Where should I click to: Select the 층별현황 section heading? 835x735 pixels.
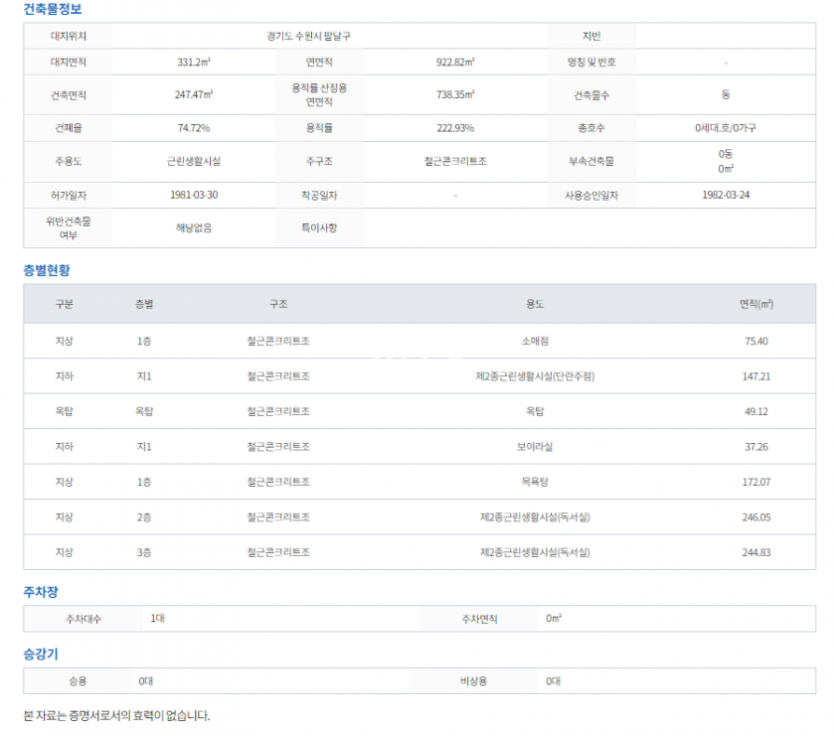point(47,270)
